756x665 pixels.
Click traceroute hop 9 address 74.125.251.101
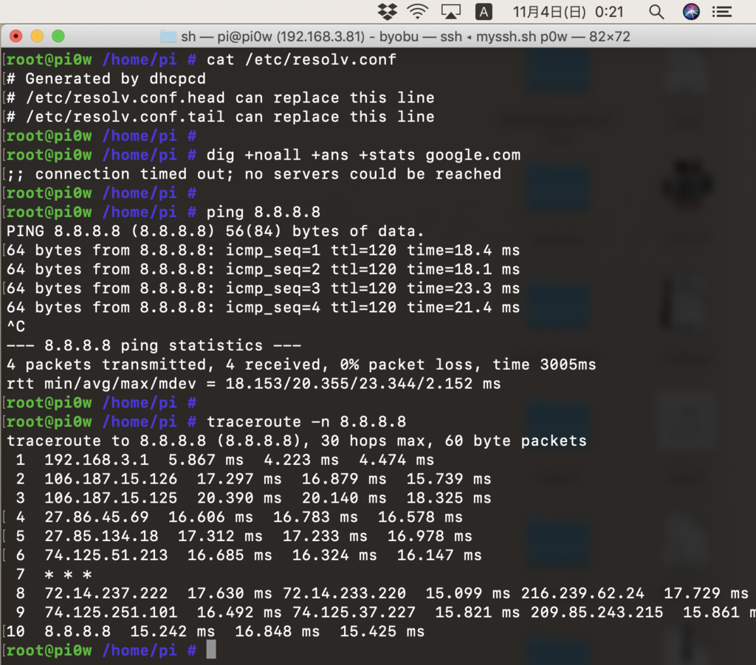(x=111, y=613)
